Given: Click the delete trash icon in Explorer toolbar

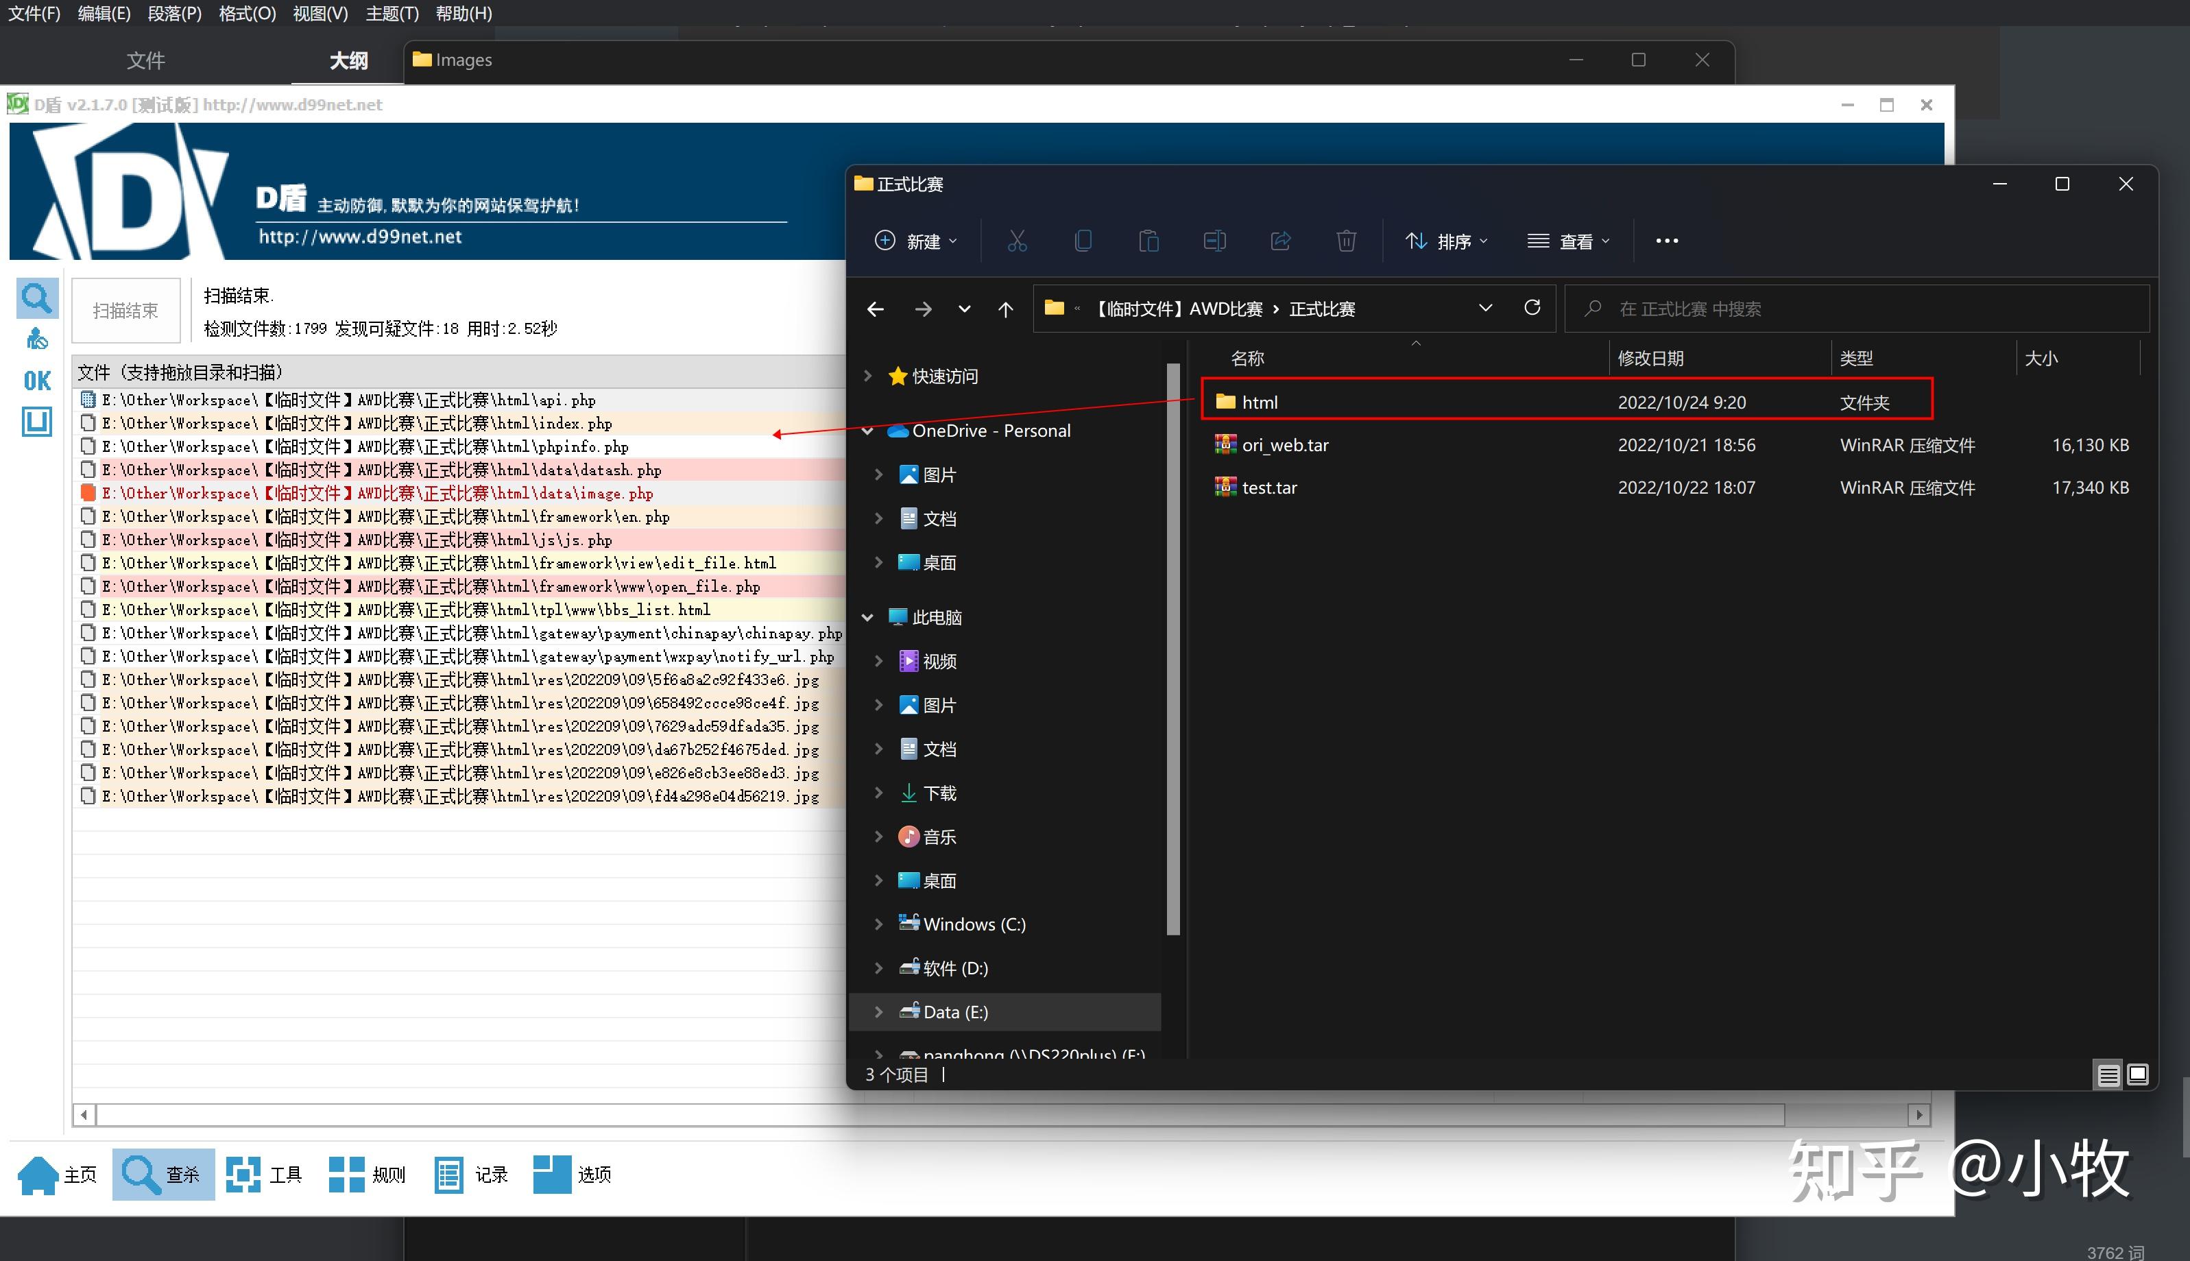Looking at the screenshot, I should tap(1346, 241).
